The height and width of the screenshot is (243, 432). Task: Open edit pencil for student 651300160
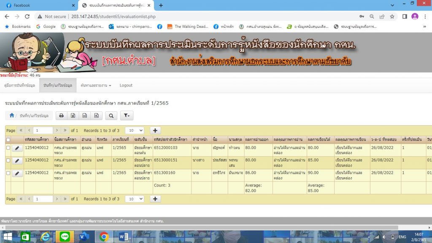(17, 173)
